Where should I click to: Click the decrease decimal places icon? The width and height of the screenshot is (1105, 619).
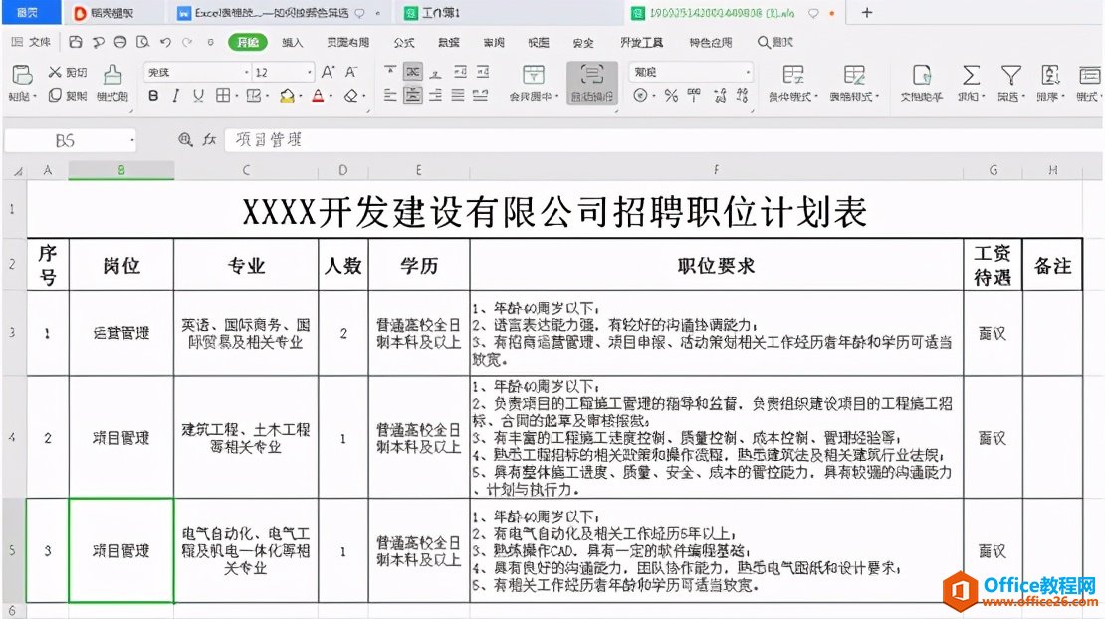[742, 96]
